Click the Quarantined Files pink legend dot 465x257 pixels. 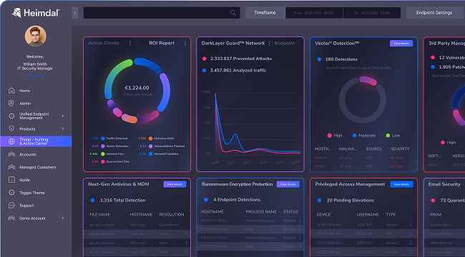coord(103,161)
